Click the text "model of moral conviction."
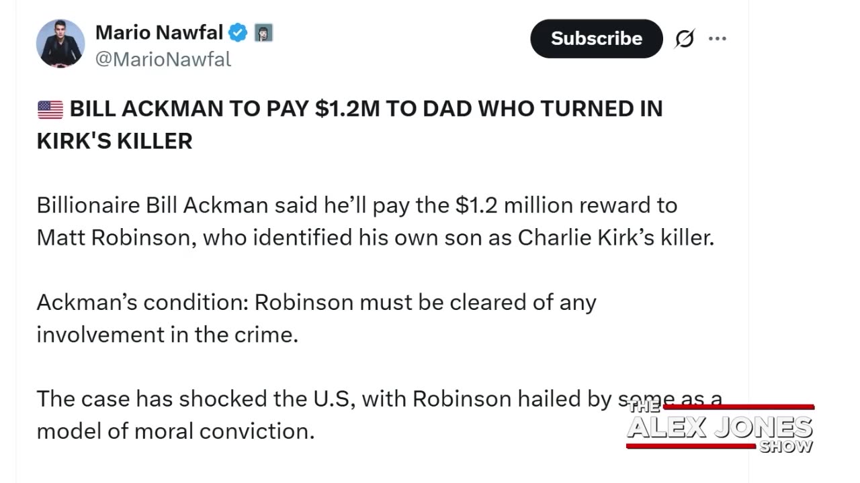 click(x=175, y=431)
